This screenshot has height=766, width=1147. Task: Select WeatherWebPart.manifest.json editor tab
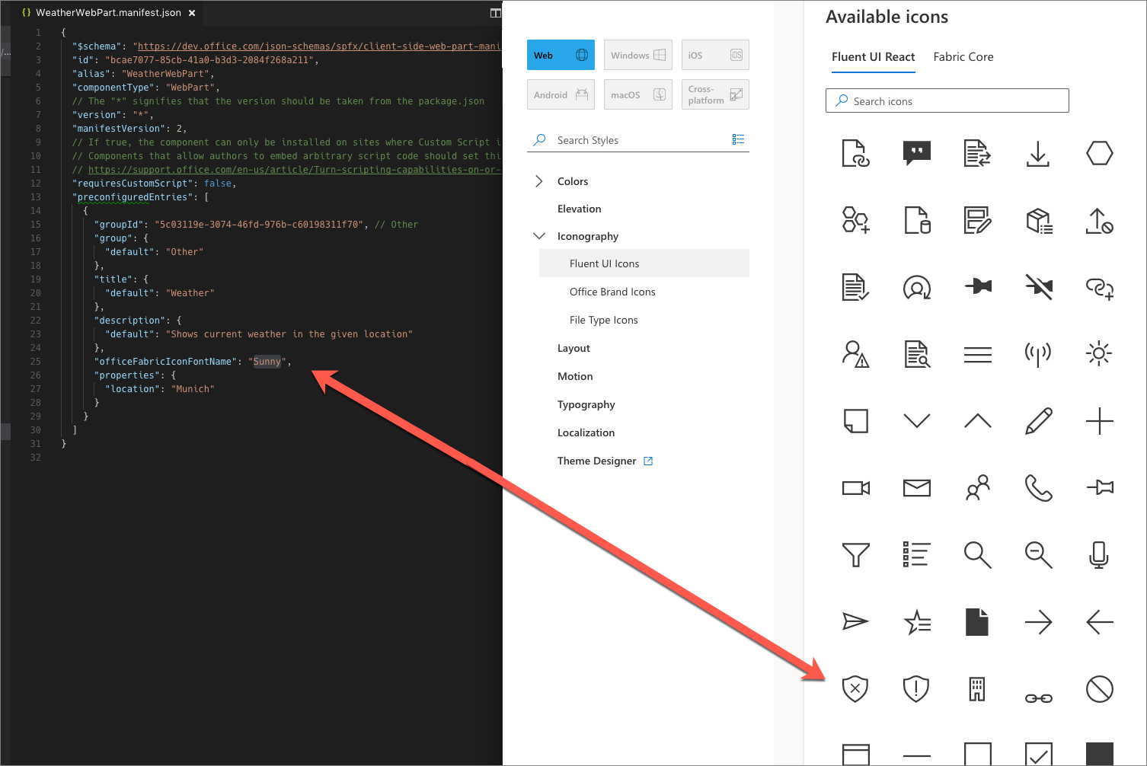tap(109, 13)
